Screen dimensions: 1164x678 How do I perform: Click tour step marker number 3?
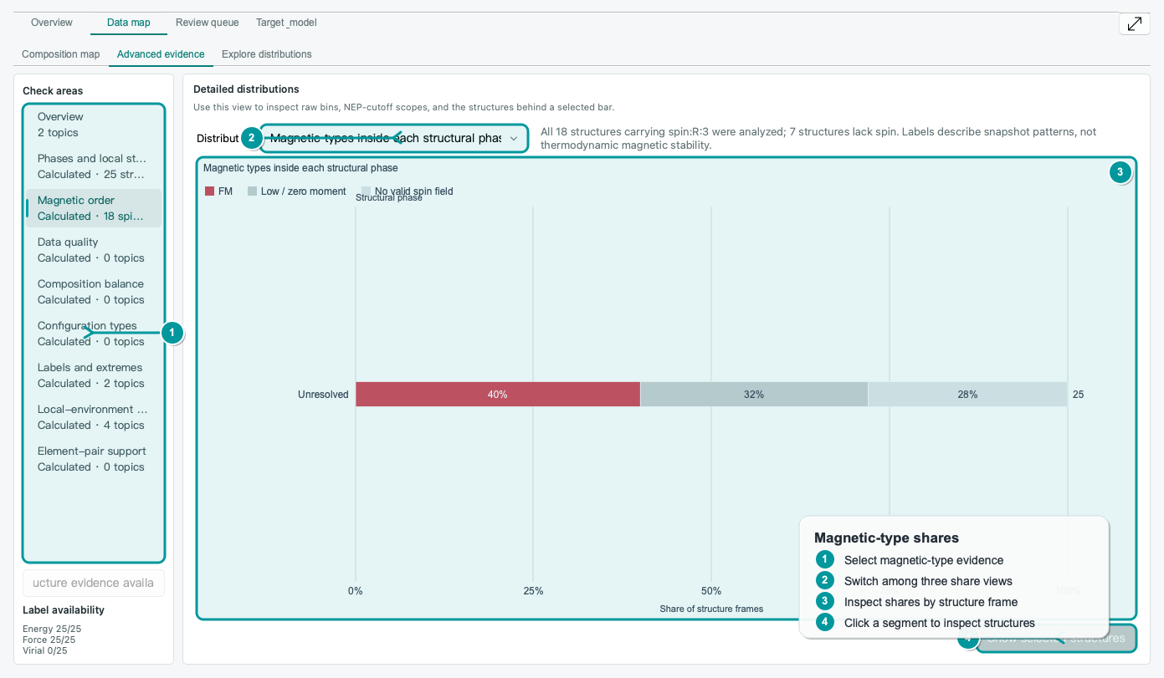(1120, 173)
